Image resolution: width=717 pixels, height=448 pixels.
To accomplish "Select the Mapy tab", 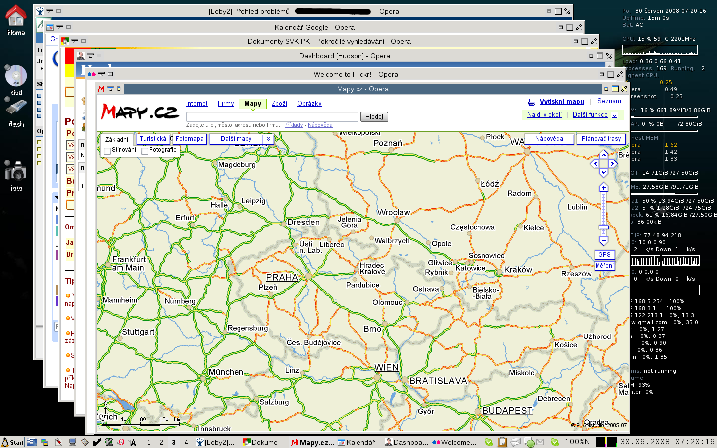I will click(x=253, y=104).
